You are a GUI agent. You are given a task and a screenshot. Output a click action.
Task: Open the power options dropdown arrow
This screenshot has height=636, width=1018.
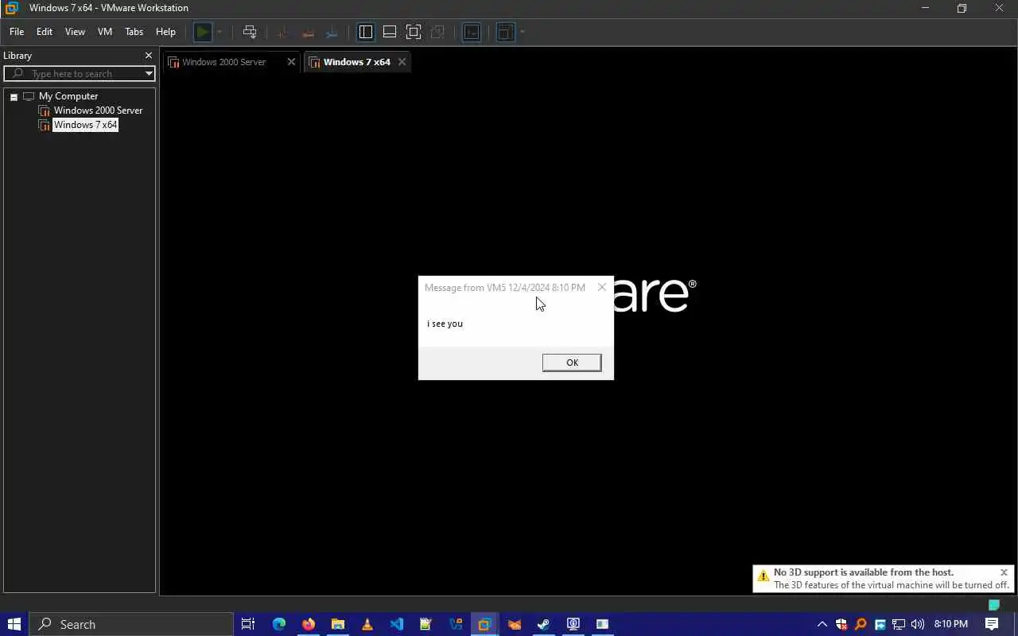pyautogui.click(x=220, y=32)
